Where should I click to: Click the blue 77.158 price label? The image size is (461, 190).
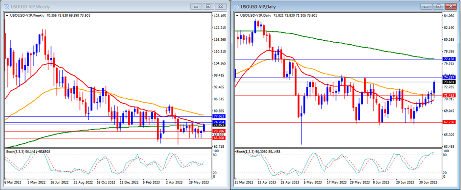449,59
